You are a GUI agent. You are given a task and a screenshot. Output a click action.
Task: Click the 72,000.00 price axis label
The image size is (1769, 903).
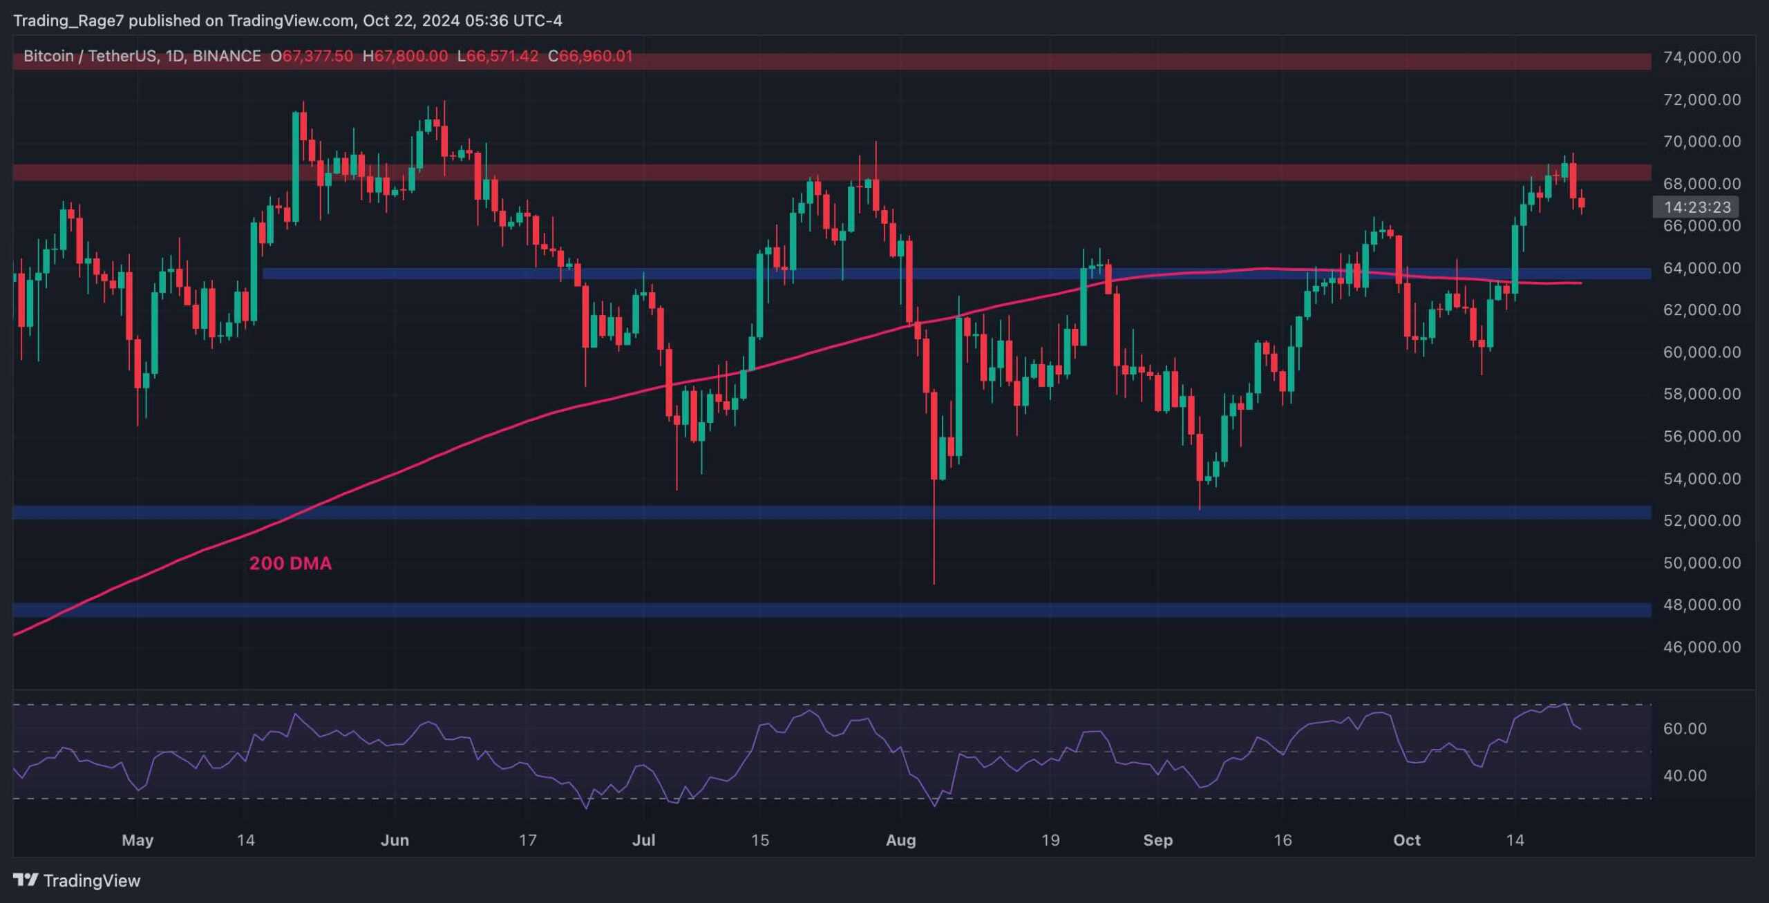[x=1702, y=99]
